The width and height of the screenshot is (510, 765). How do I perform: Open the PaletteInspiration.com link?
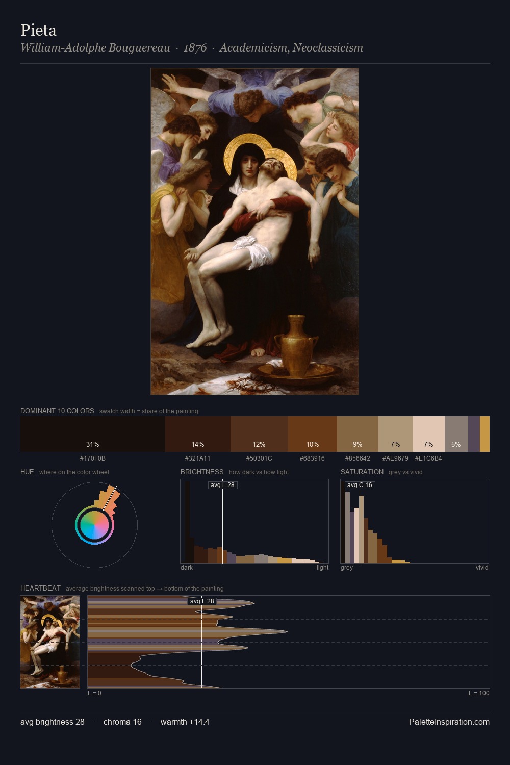click(449, 722)
